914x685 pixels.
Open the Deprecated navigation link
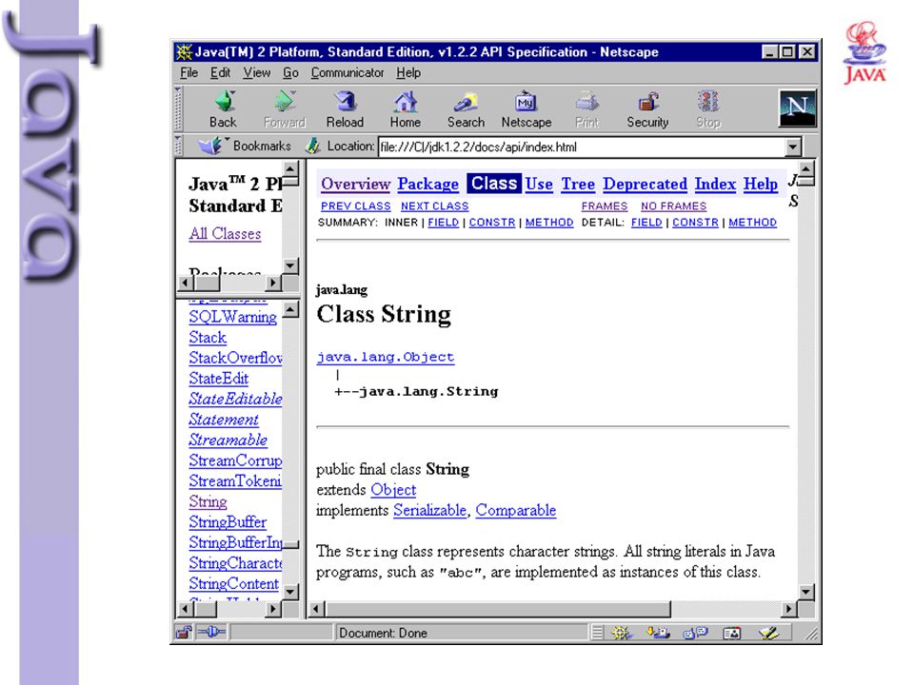(x=645, y=184)
